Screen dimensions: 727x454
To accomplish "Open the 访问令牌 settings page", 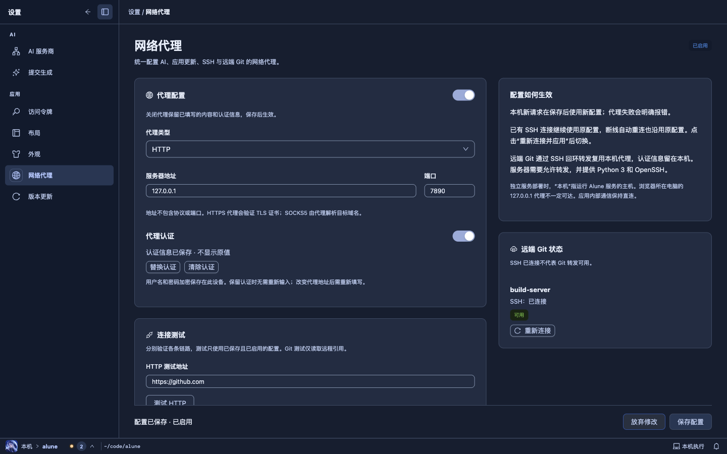I will (59, 112).
